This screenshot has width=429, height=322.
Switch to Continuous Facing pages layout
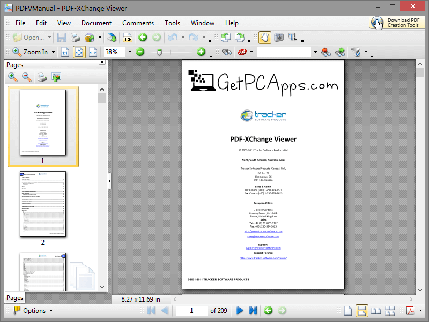point(390,311)
